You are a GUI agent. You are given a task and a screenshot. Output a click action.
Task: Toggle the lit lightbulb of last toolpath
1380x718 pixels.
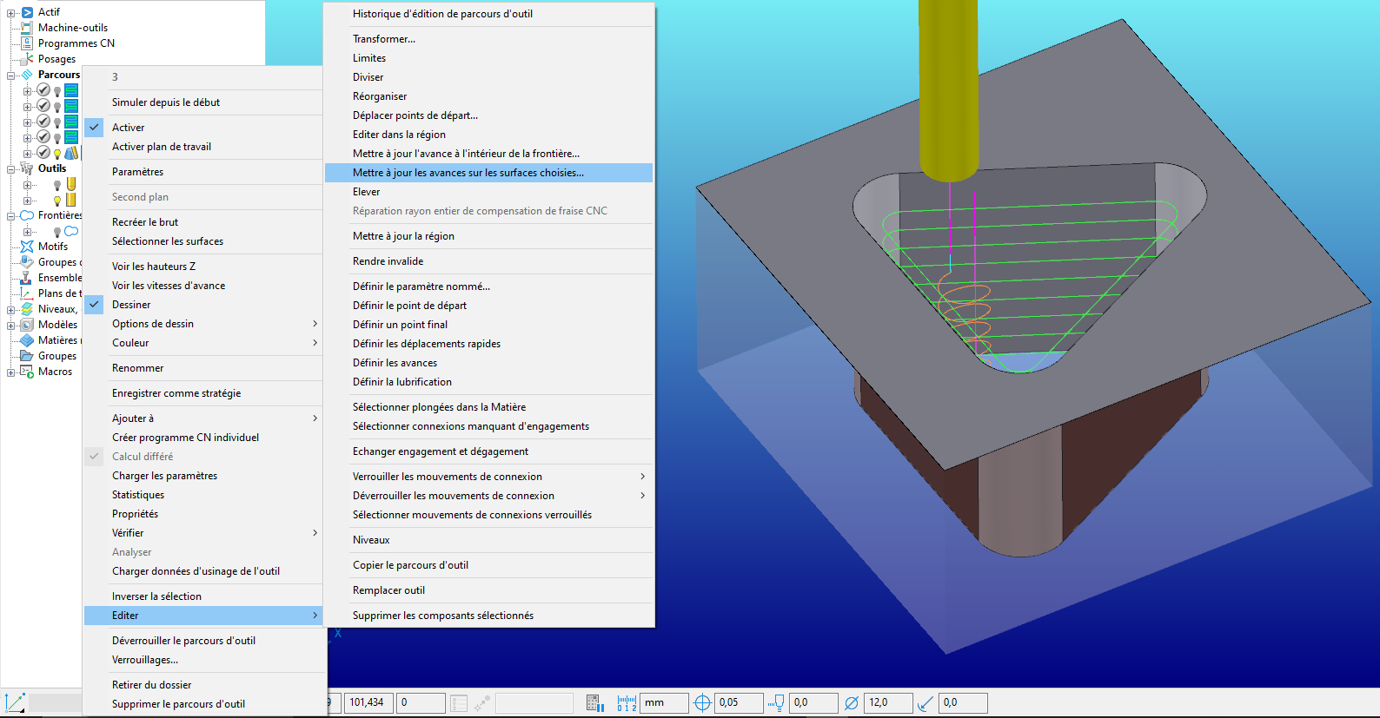point(57,154)
